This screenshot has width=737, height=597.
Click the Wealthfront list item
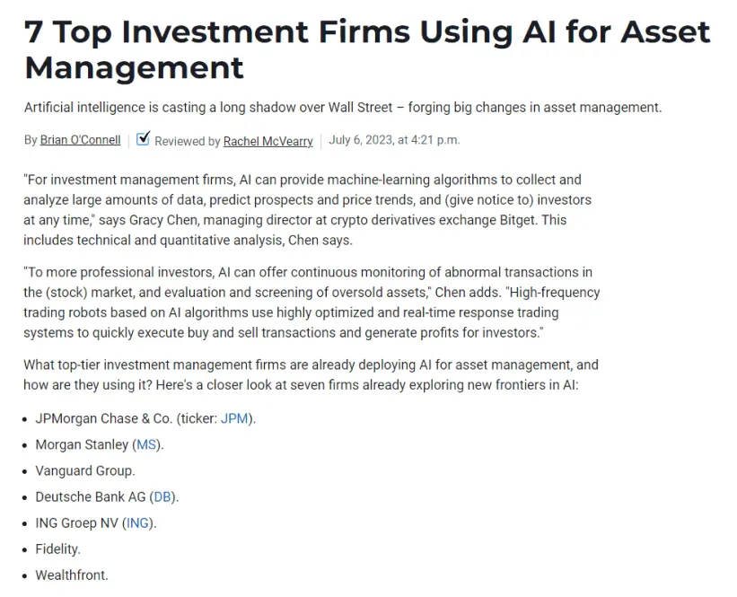[x=72, y=575]
